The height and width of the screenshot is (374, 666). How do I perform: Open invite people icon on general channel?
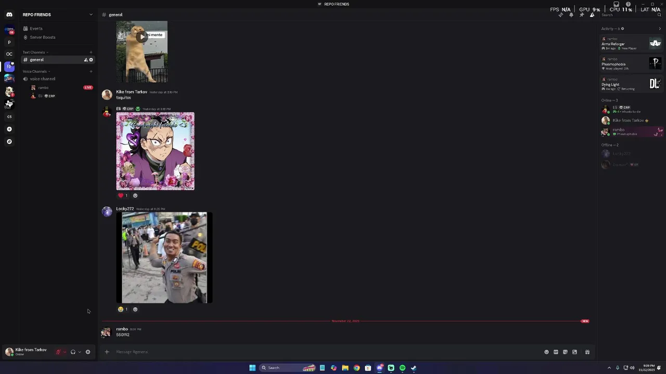click(86, 60)
